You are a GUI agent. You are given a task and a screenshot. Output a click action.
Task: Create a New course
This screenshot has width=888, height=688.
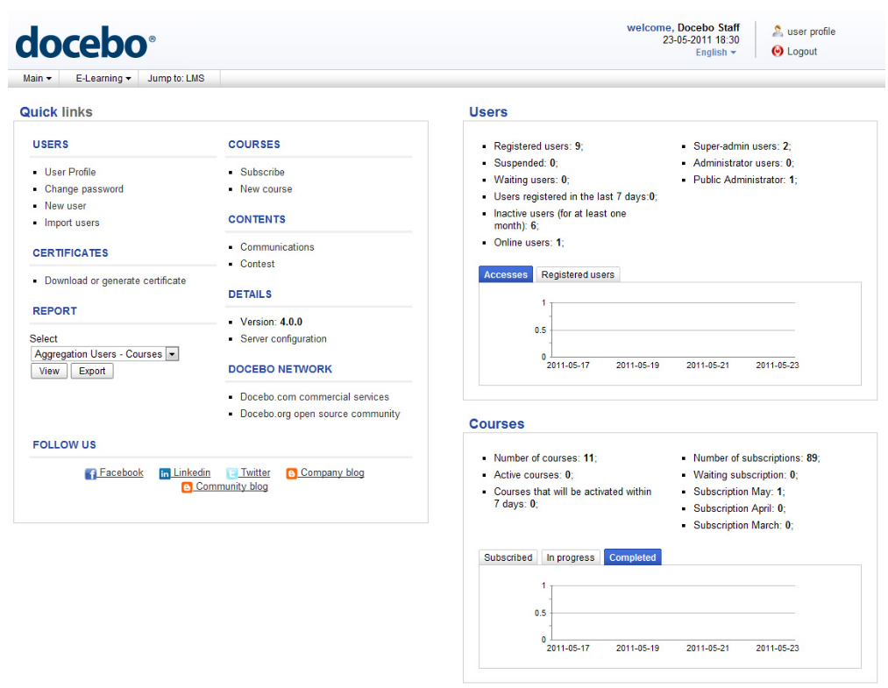(266, 189)
